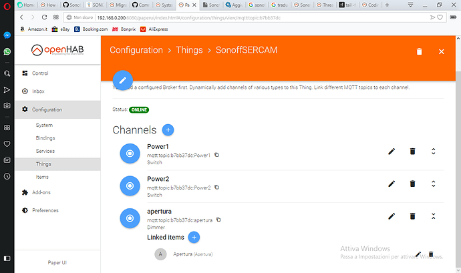The image size is (461, 273).
Task: Switch to the tail -f browser tab
Action: coord(348,5)
